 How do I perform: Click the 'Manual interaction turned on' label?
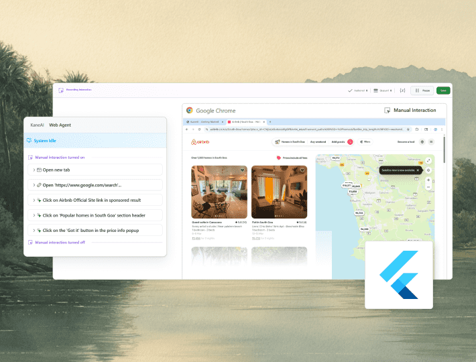(x=60, y=158)
